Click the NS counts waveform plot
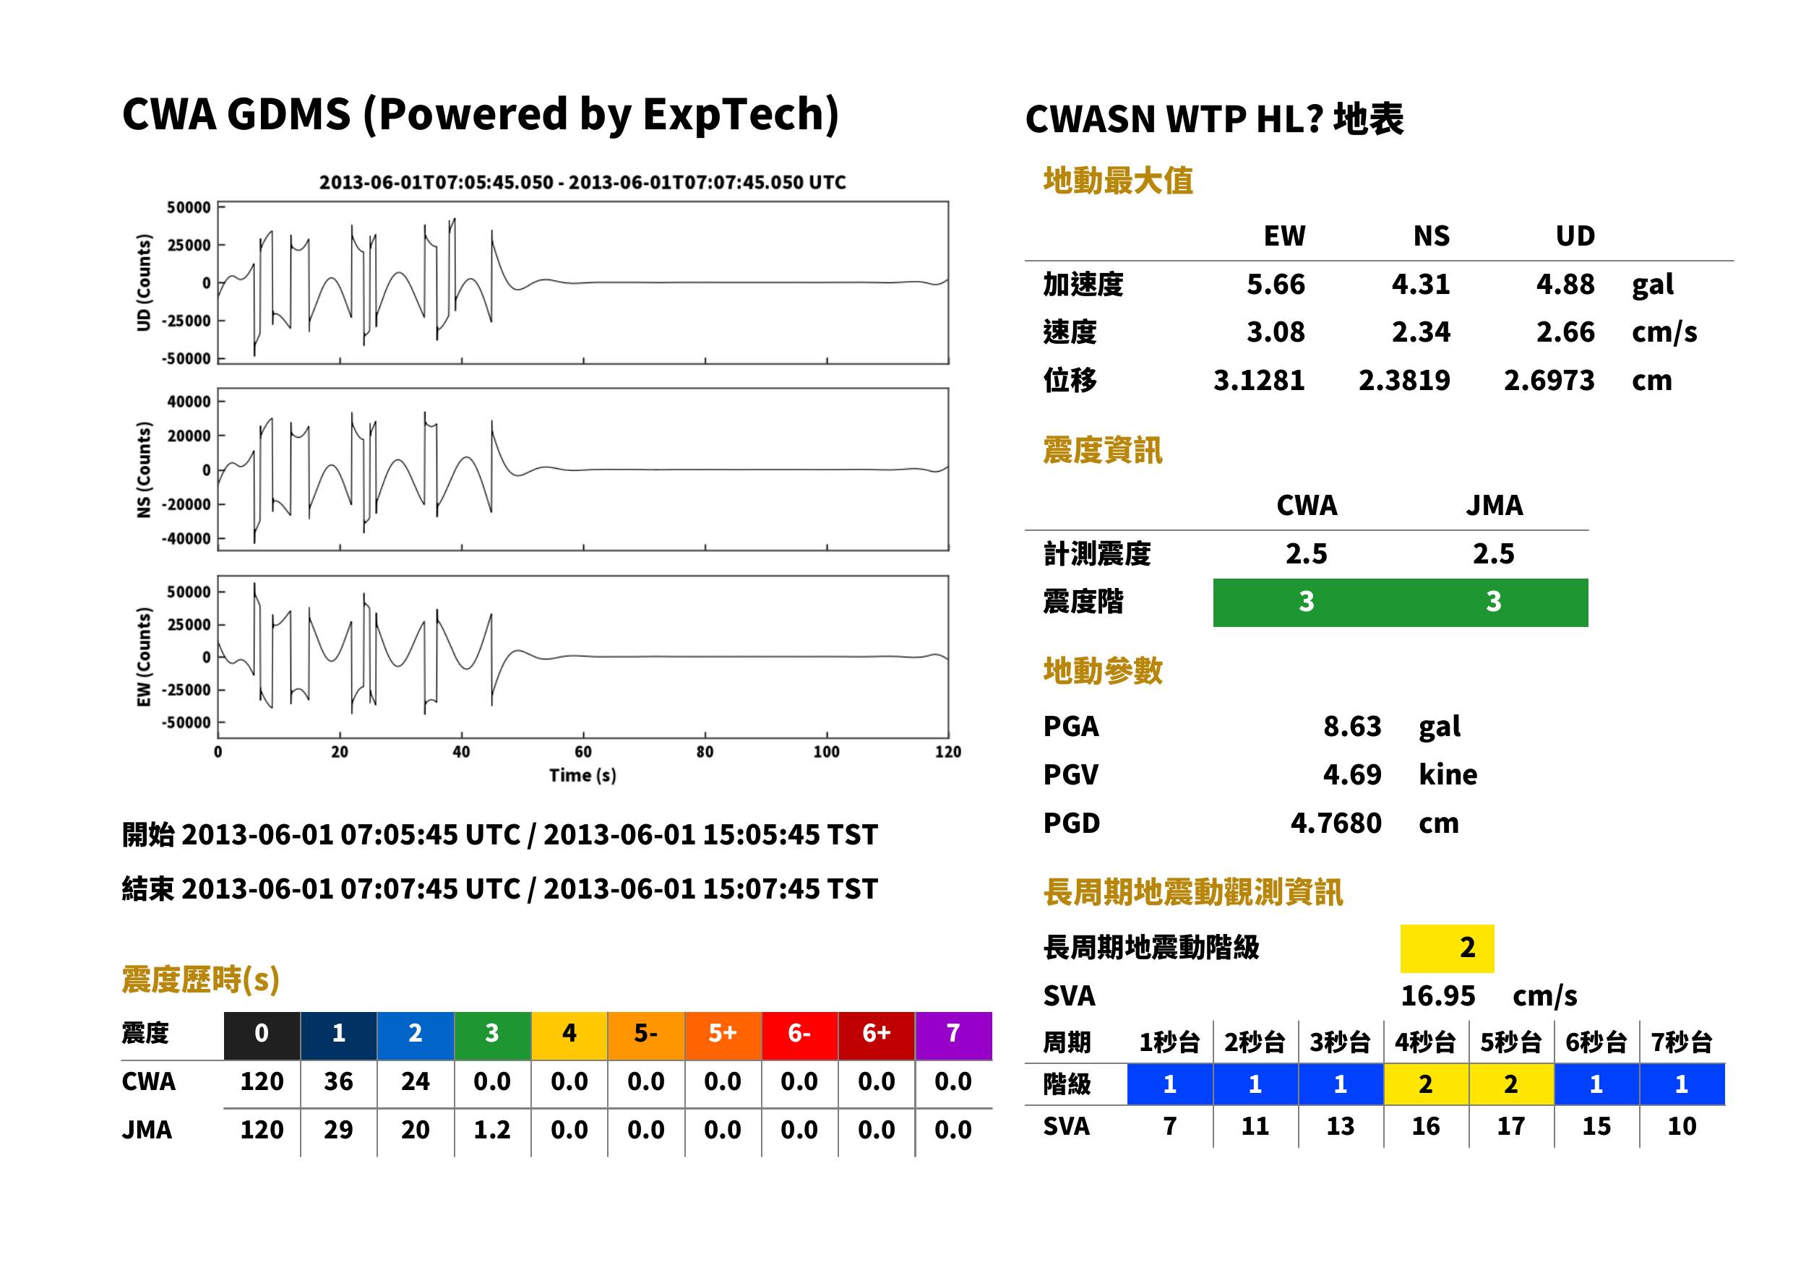1793x1280 pixels. (582, 469)
